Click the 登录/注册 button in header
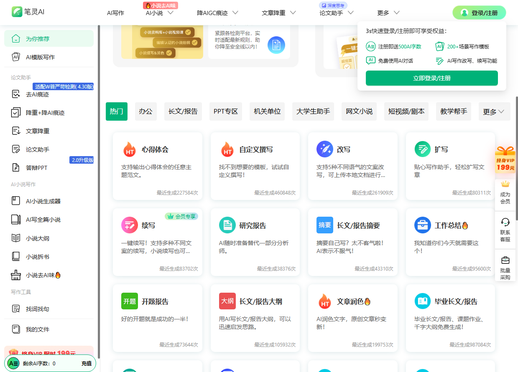Screen dimensions: 518x372 479,13
